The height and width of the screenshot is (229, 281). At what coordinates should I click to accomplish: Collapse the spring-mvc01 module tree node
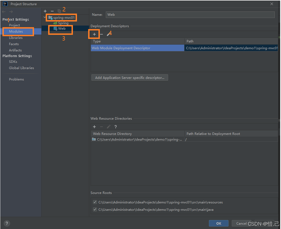(45, 17)
